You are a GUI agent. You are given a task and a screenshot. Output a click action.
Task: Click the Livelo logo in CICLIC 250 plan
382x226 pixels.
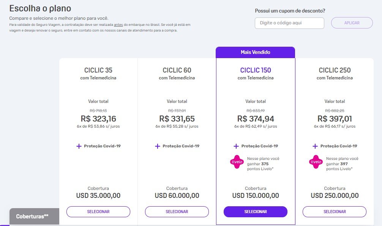pyautogui.click(x=316, y=162)
